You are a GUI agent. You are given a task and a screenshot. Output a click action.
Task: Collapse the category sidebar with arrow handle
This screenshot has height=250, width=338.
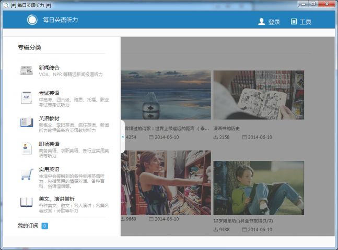123,136
